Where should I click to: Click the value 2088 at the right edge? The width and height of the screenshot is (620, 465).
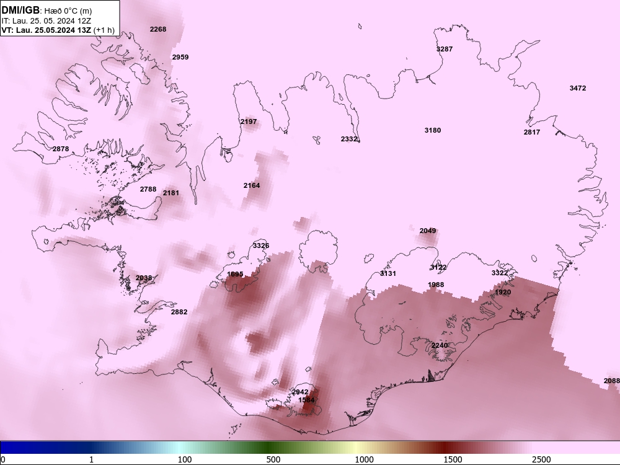click(x=612, y=381)
